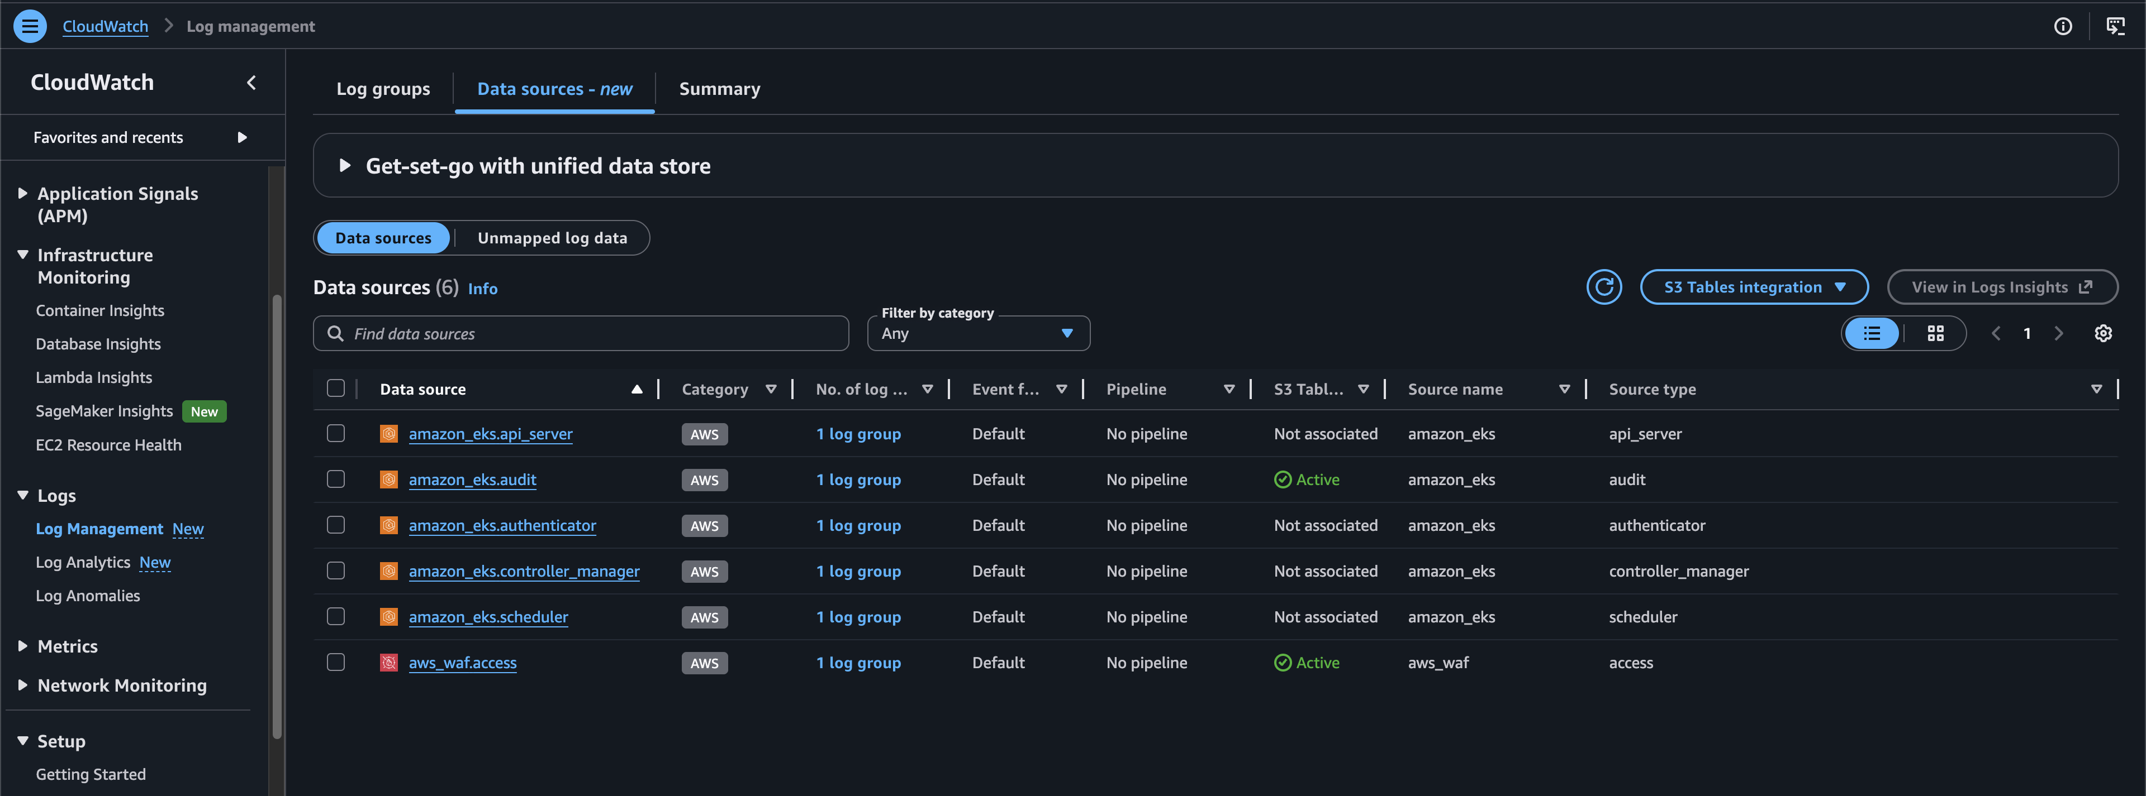The image size is (2146, 796).
Task: Sort by S3 Tables column arrow
Action: click(x=1363, y=389)
